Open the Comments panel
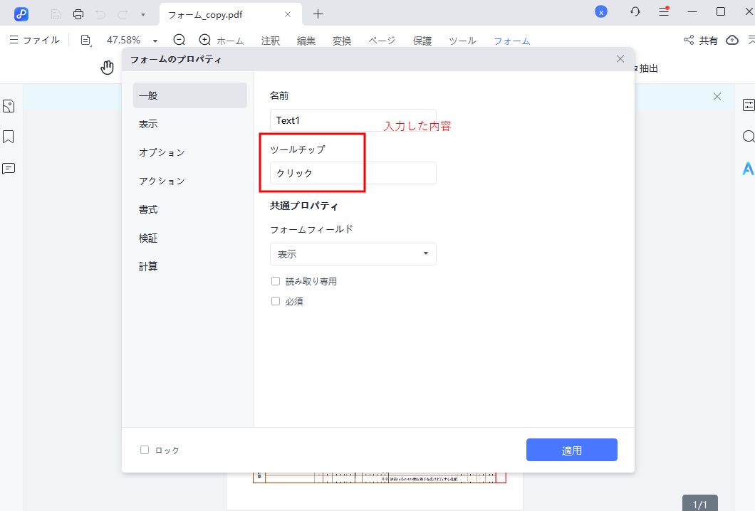 pyautogui.click(x=8, y=167)
